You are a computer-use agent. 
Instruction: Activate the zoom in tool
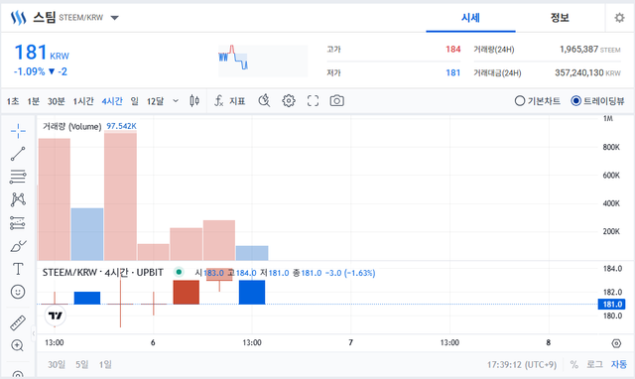18,345
